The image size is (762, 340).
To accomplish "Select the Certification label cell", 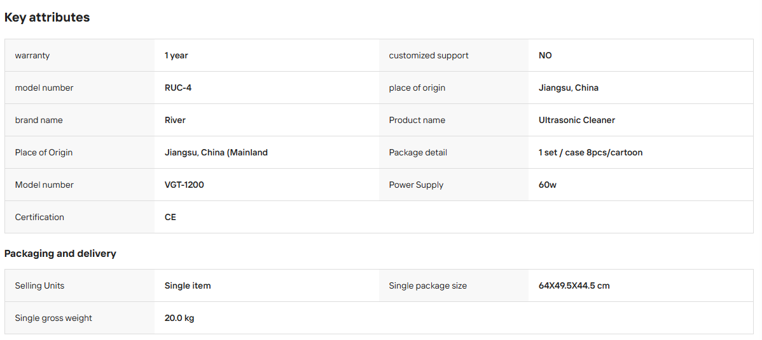I will [x=80, y=217].
